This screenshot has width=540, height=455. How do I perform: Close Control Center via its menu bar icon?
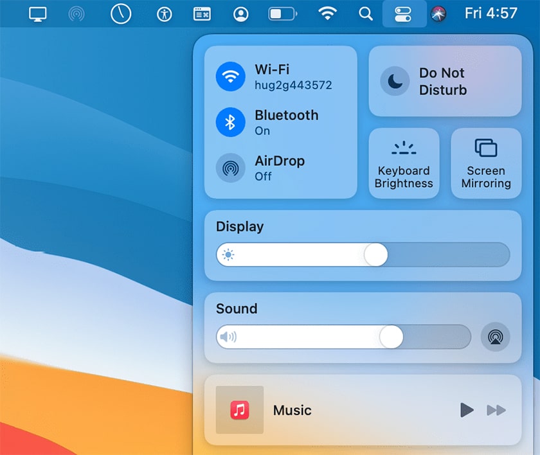coord(404,14)
